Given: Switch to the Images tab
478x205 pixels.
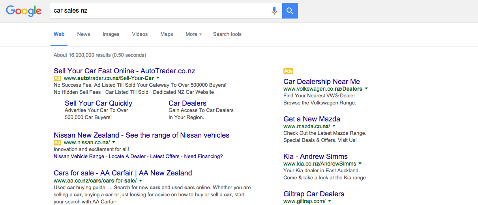Looking at the screenshot, I should pyautogui.click(x=111, y=34).
